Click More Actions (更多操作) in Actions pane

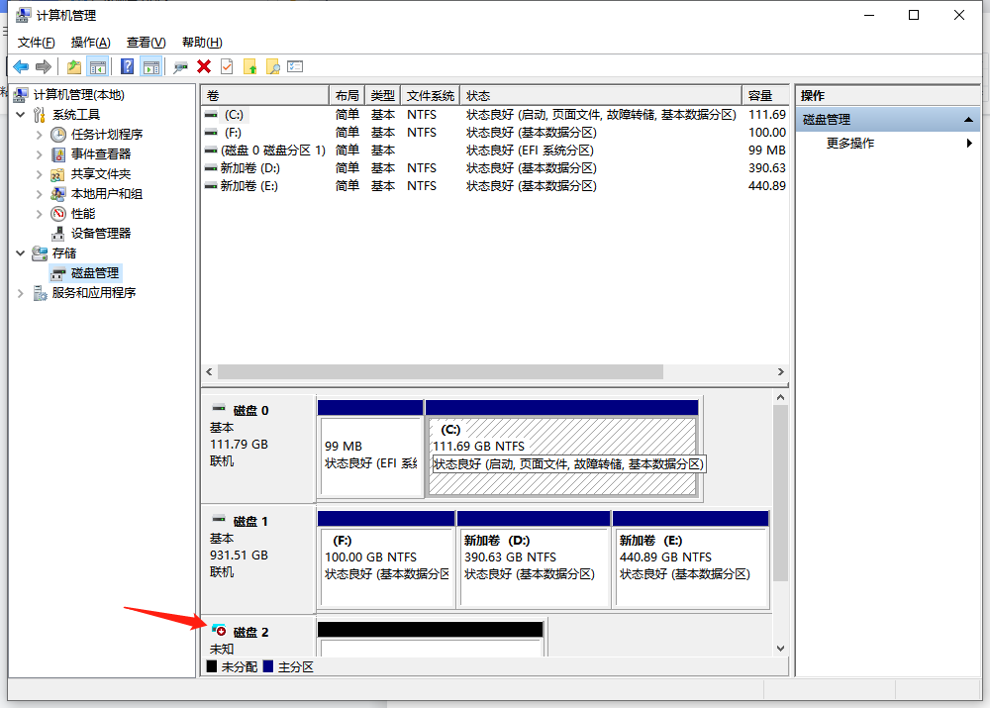pos(850,143)
